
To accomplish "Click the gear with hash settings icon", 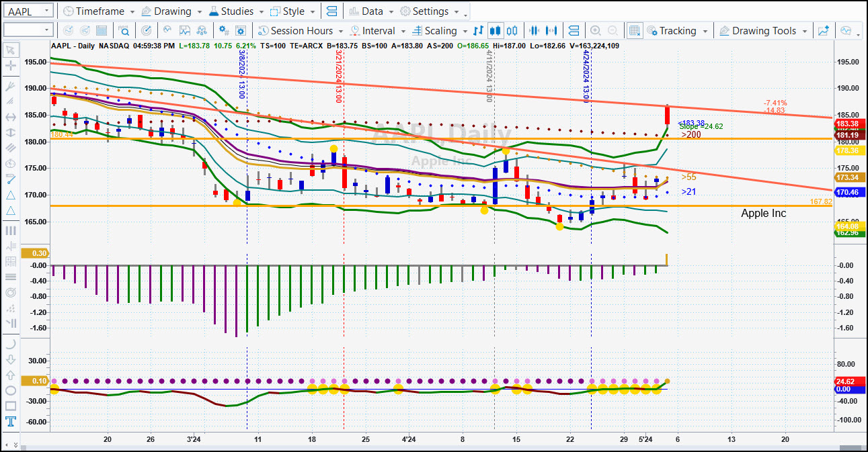I will point(224,31).
